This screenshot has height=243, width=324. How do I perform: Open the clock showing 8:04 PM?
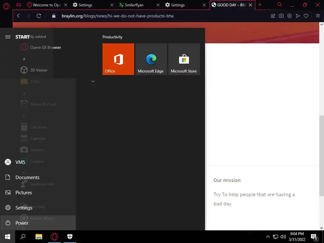point(297,237)
